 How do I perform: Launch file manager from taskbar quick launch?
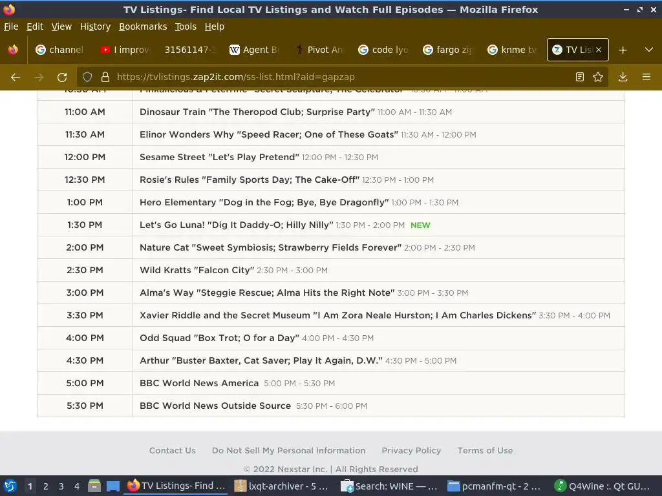(94, 486)
